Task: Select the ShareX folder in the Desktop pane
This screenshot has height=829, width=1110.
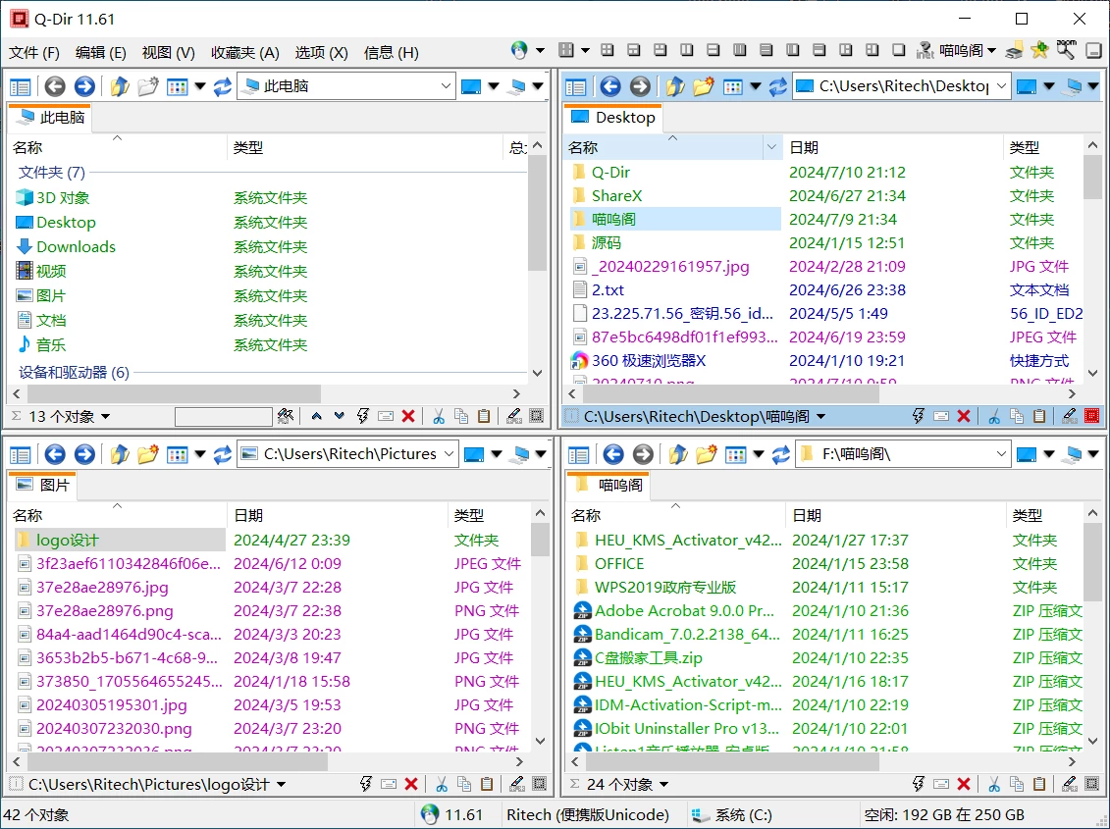Action: pyautogui.click(x=616, y=195)
